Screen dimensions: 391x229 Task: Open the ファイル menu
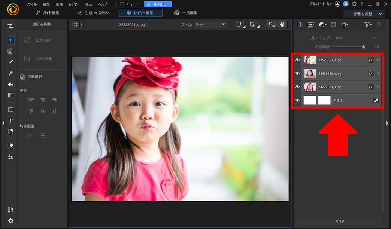click(x=31, y=4)
